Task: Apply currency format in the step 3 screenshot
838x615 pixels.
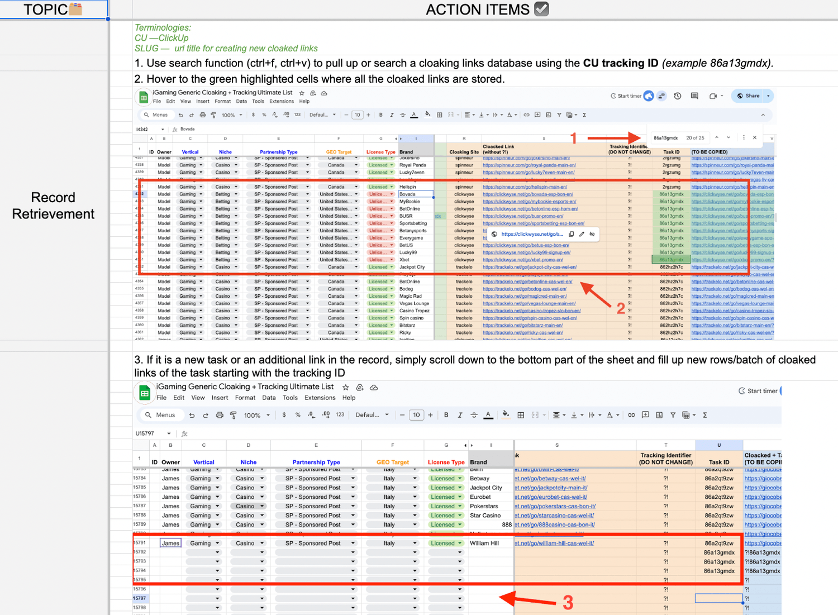Action: click(284, 415)
